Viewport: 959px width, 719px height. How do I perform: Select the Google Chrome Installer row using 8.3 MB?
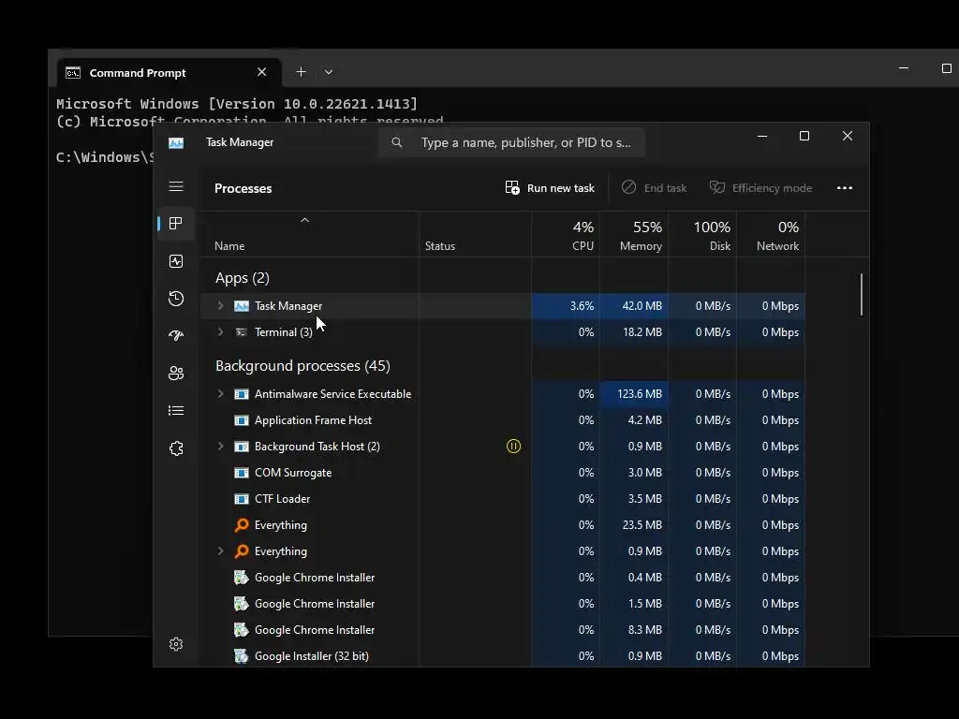point(503,630)
